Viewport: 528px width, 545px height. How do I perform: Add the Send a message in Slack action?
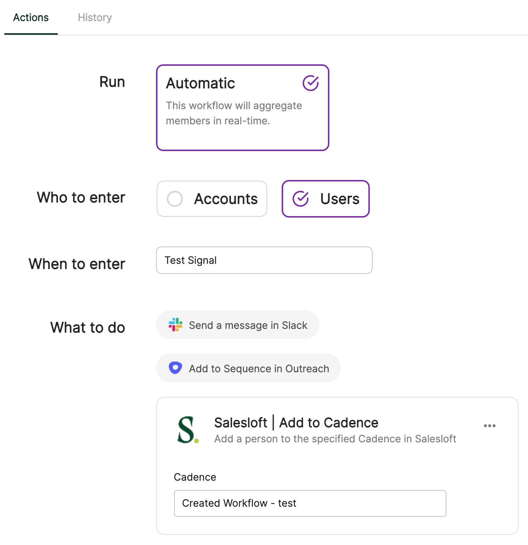(237, 325)
